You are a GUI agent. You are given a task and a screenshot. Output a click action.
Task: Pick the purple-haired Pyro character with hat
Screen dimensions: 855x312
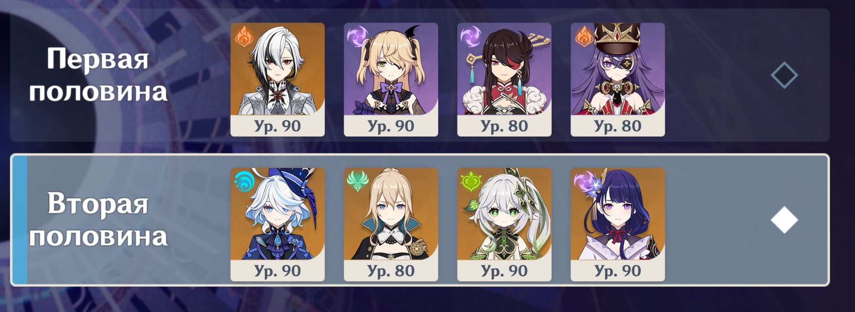pyautogui.click(x=618, y=80)
